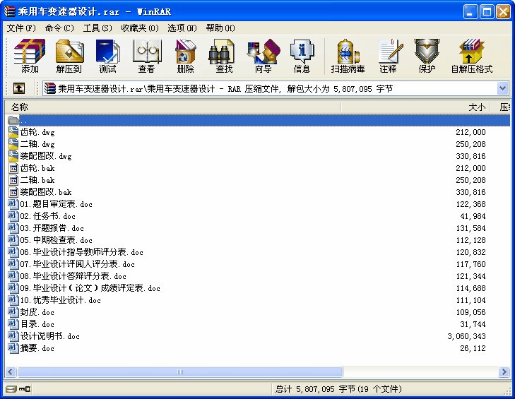Image resolution: width=515 pixels, height=399 pixels.
Task: Go up one folder level button
Action: tap(19, 88)
